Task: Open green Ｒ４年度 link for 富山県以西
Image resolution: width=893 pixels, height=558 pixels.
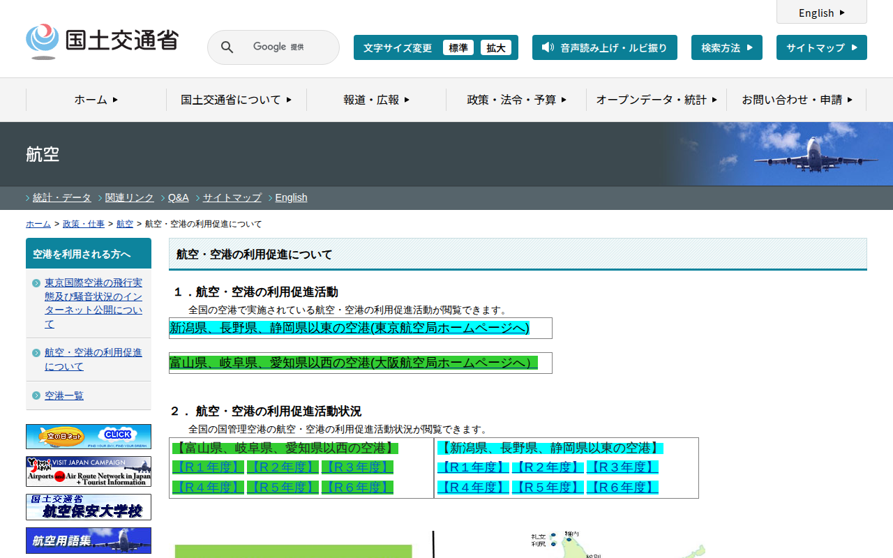Action: [208, 488]
